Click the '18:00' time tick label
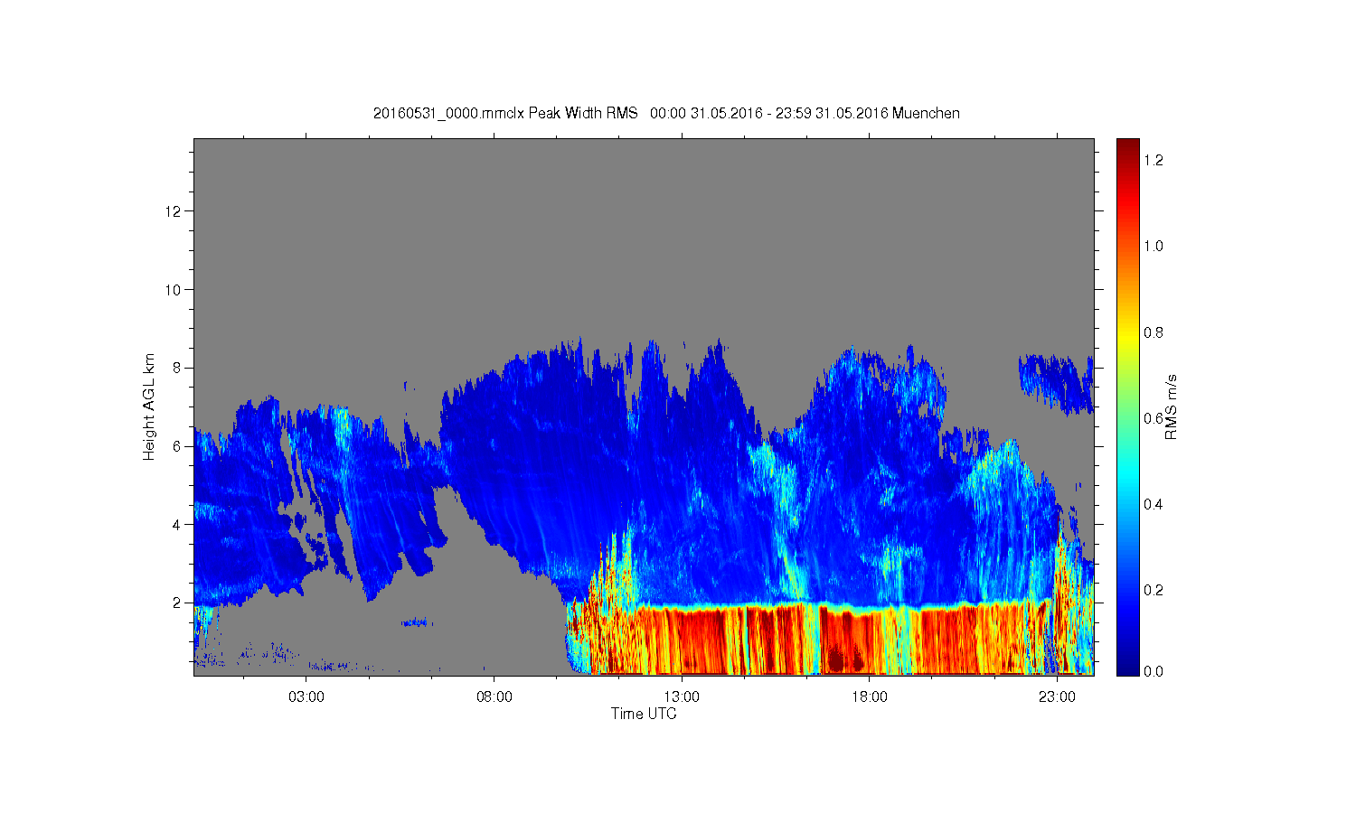 click(870, 697)
